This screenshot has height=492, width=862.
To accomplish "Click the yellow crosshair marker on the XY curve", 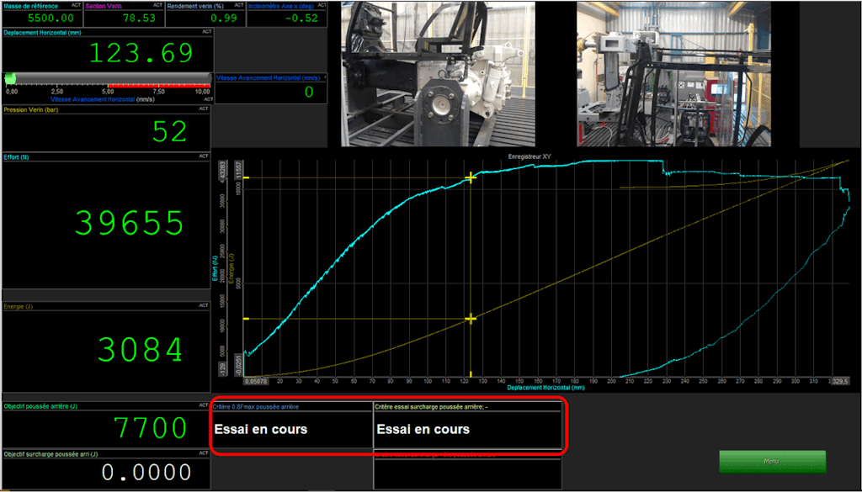I will 471,177.
